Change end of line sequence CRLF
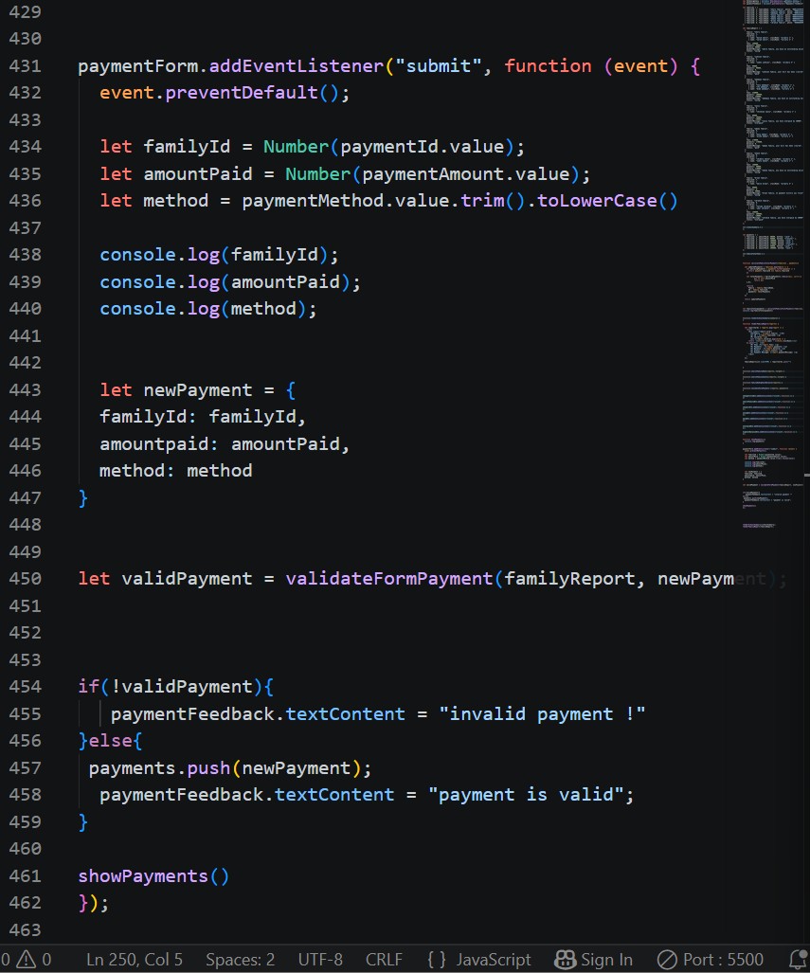810x973 pixels. pyautogui.click(x=384, y=960)
